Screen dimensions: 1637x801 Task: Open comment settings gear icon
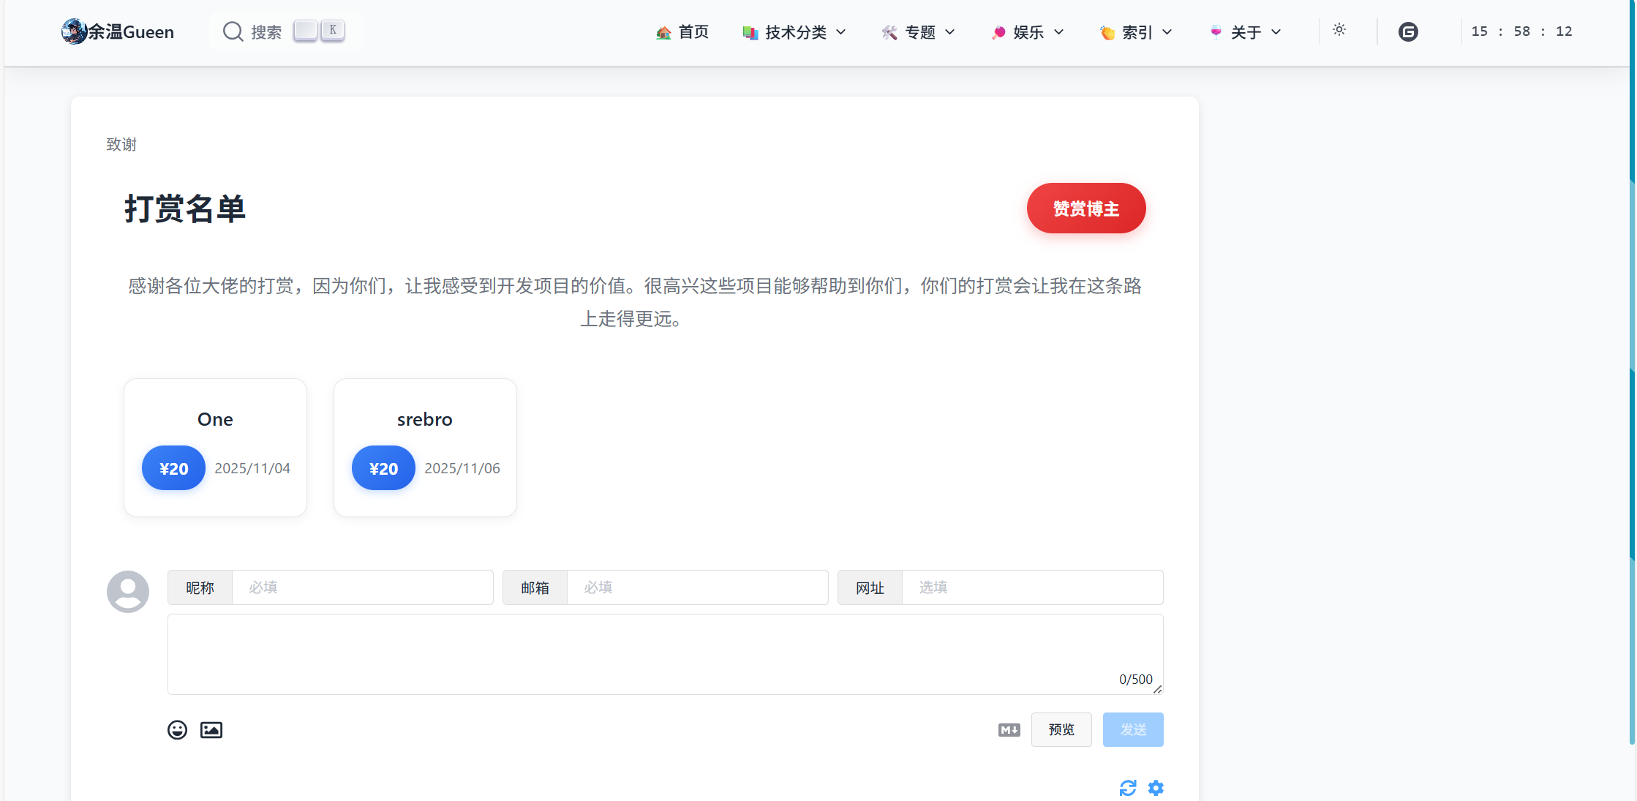[x=1156, y=788]
